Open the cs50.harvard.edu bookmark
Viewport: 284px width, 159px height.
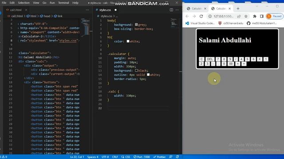231,23
